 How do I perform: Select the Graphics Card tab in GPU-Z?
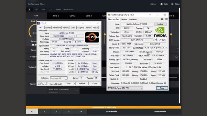pyautogui.click(x=114, y=19)
